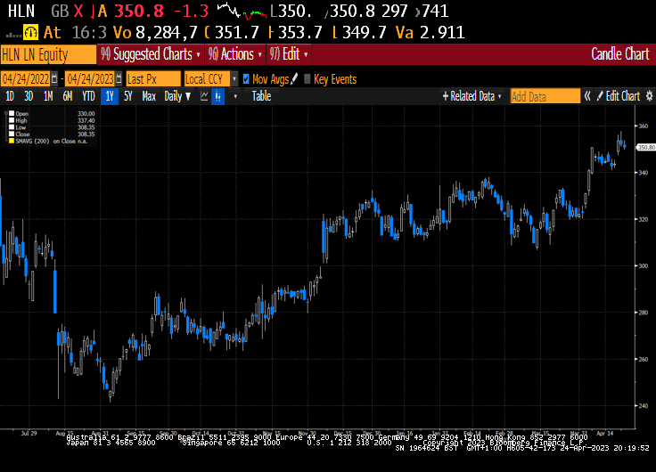Select the line chart icon
The image size is (656, 472).
(x=204, y=96)
